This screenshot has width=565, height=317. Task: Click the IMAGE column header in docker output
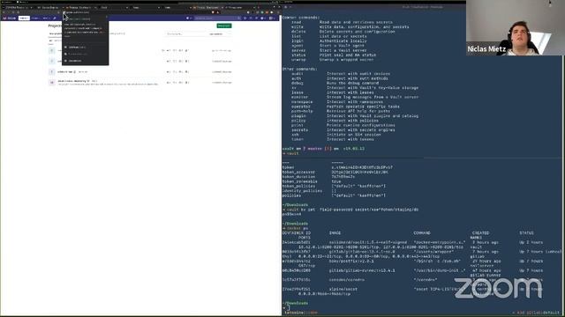tap(335, 232)
